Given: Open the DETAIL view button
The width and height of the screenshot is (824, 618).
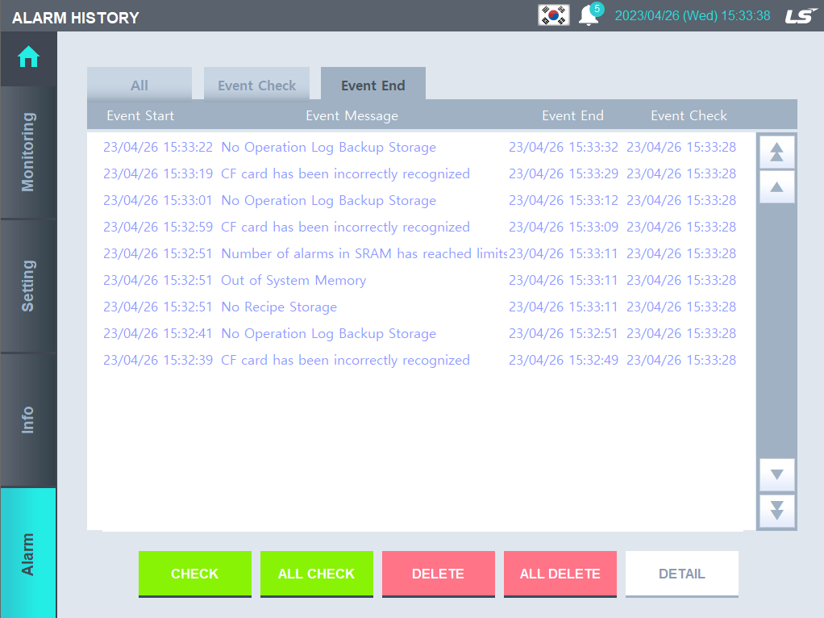Looking at the screenshot, I should (681, 574).
